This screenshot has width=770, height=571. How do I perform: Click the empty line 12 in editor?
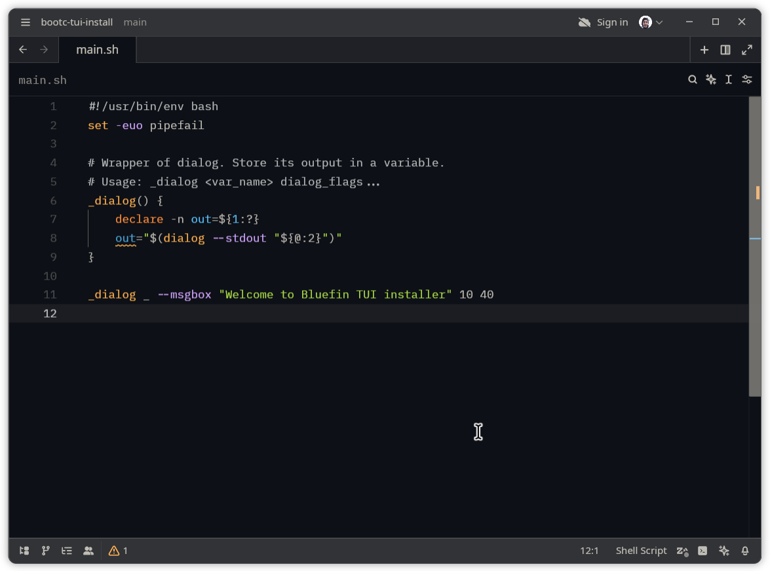[378, 314]
